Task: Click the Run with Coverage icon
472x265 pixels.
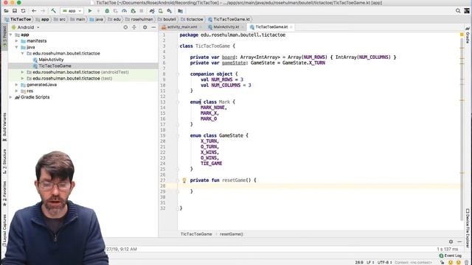Action: (x=116, y=11)
